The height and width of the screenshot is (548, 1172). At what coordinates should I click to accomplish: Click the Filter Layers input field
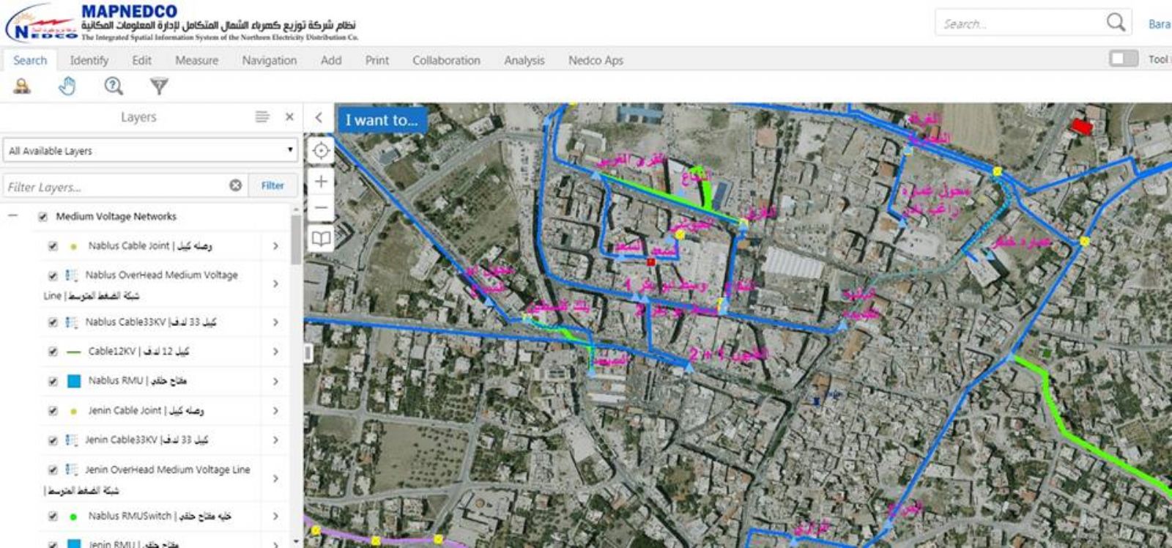117,186
